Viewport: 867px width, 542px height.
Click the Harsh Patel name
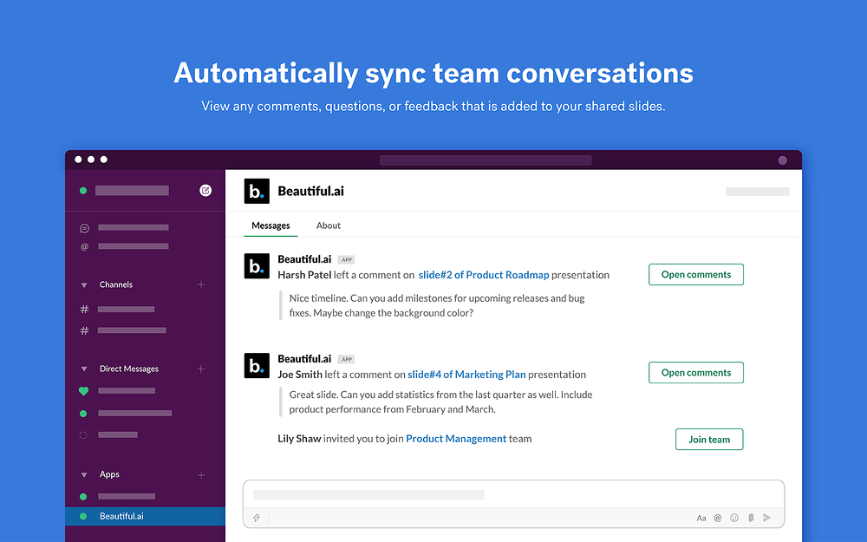click(304, 275)
